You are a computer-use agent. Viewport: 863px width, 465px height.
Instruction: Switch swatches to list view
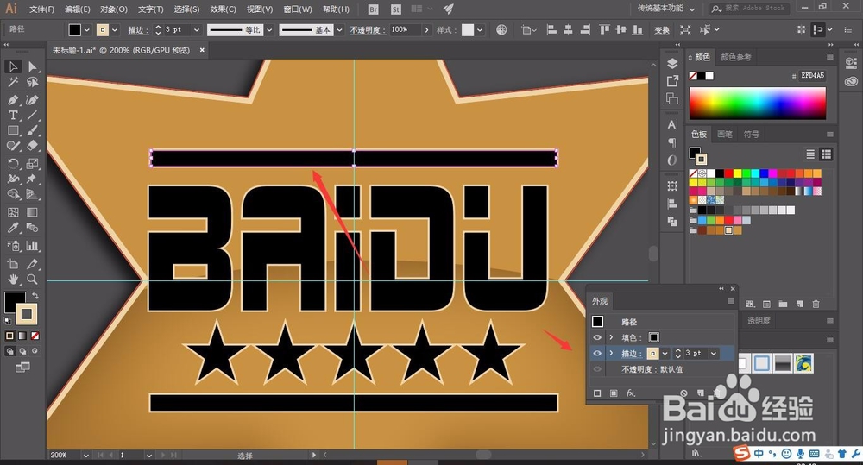[810, 154]
